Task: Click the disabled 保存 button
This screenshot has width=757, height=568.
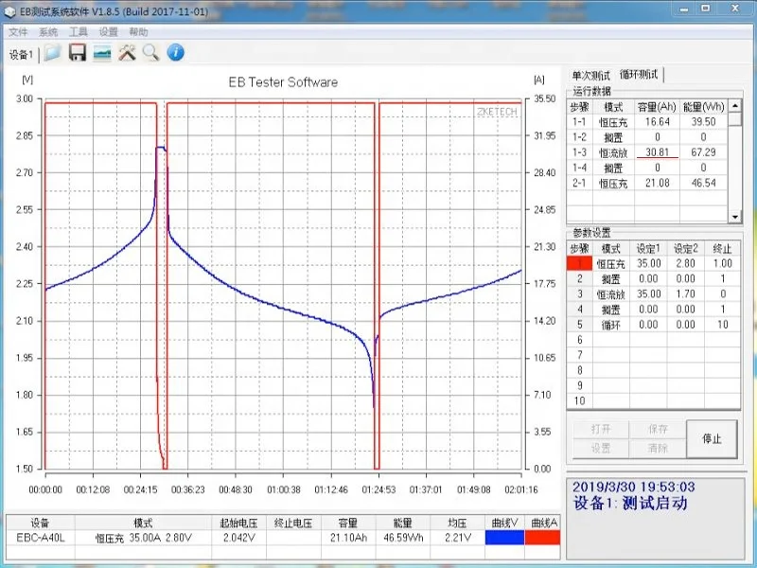Action: (658, 429)
